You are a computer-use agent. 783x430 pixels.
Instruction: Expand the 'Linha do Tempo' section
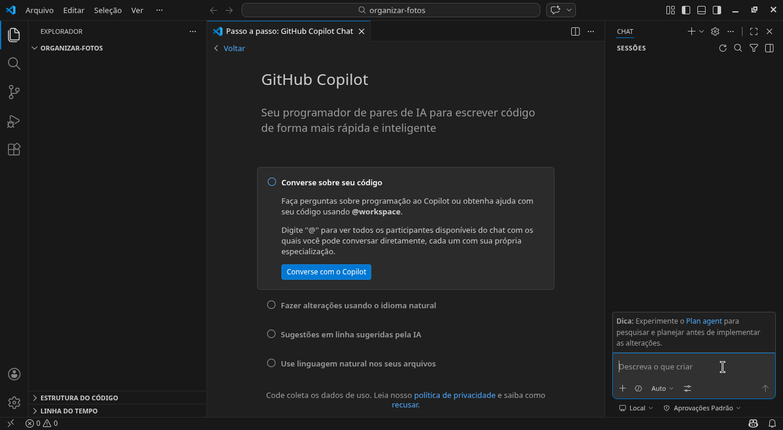(69, 411)
